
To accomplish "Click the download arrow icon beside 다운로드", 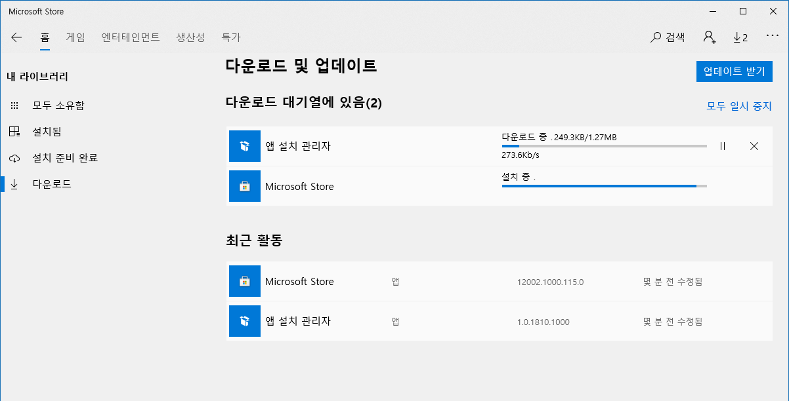I will click(x=14, y=184).
